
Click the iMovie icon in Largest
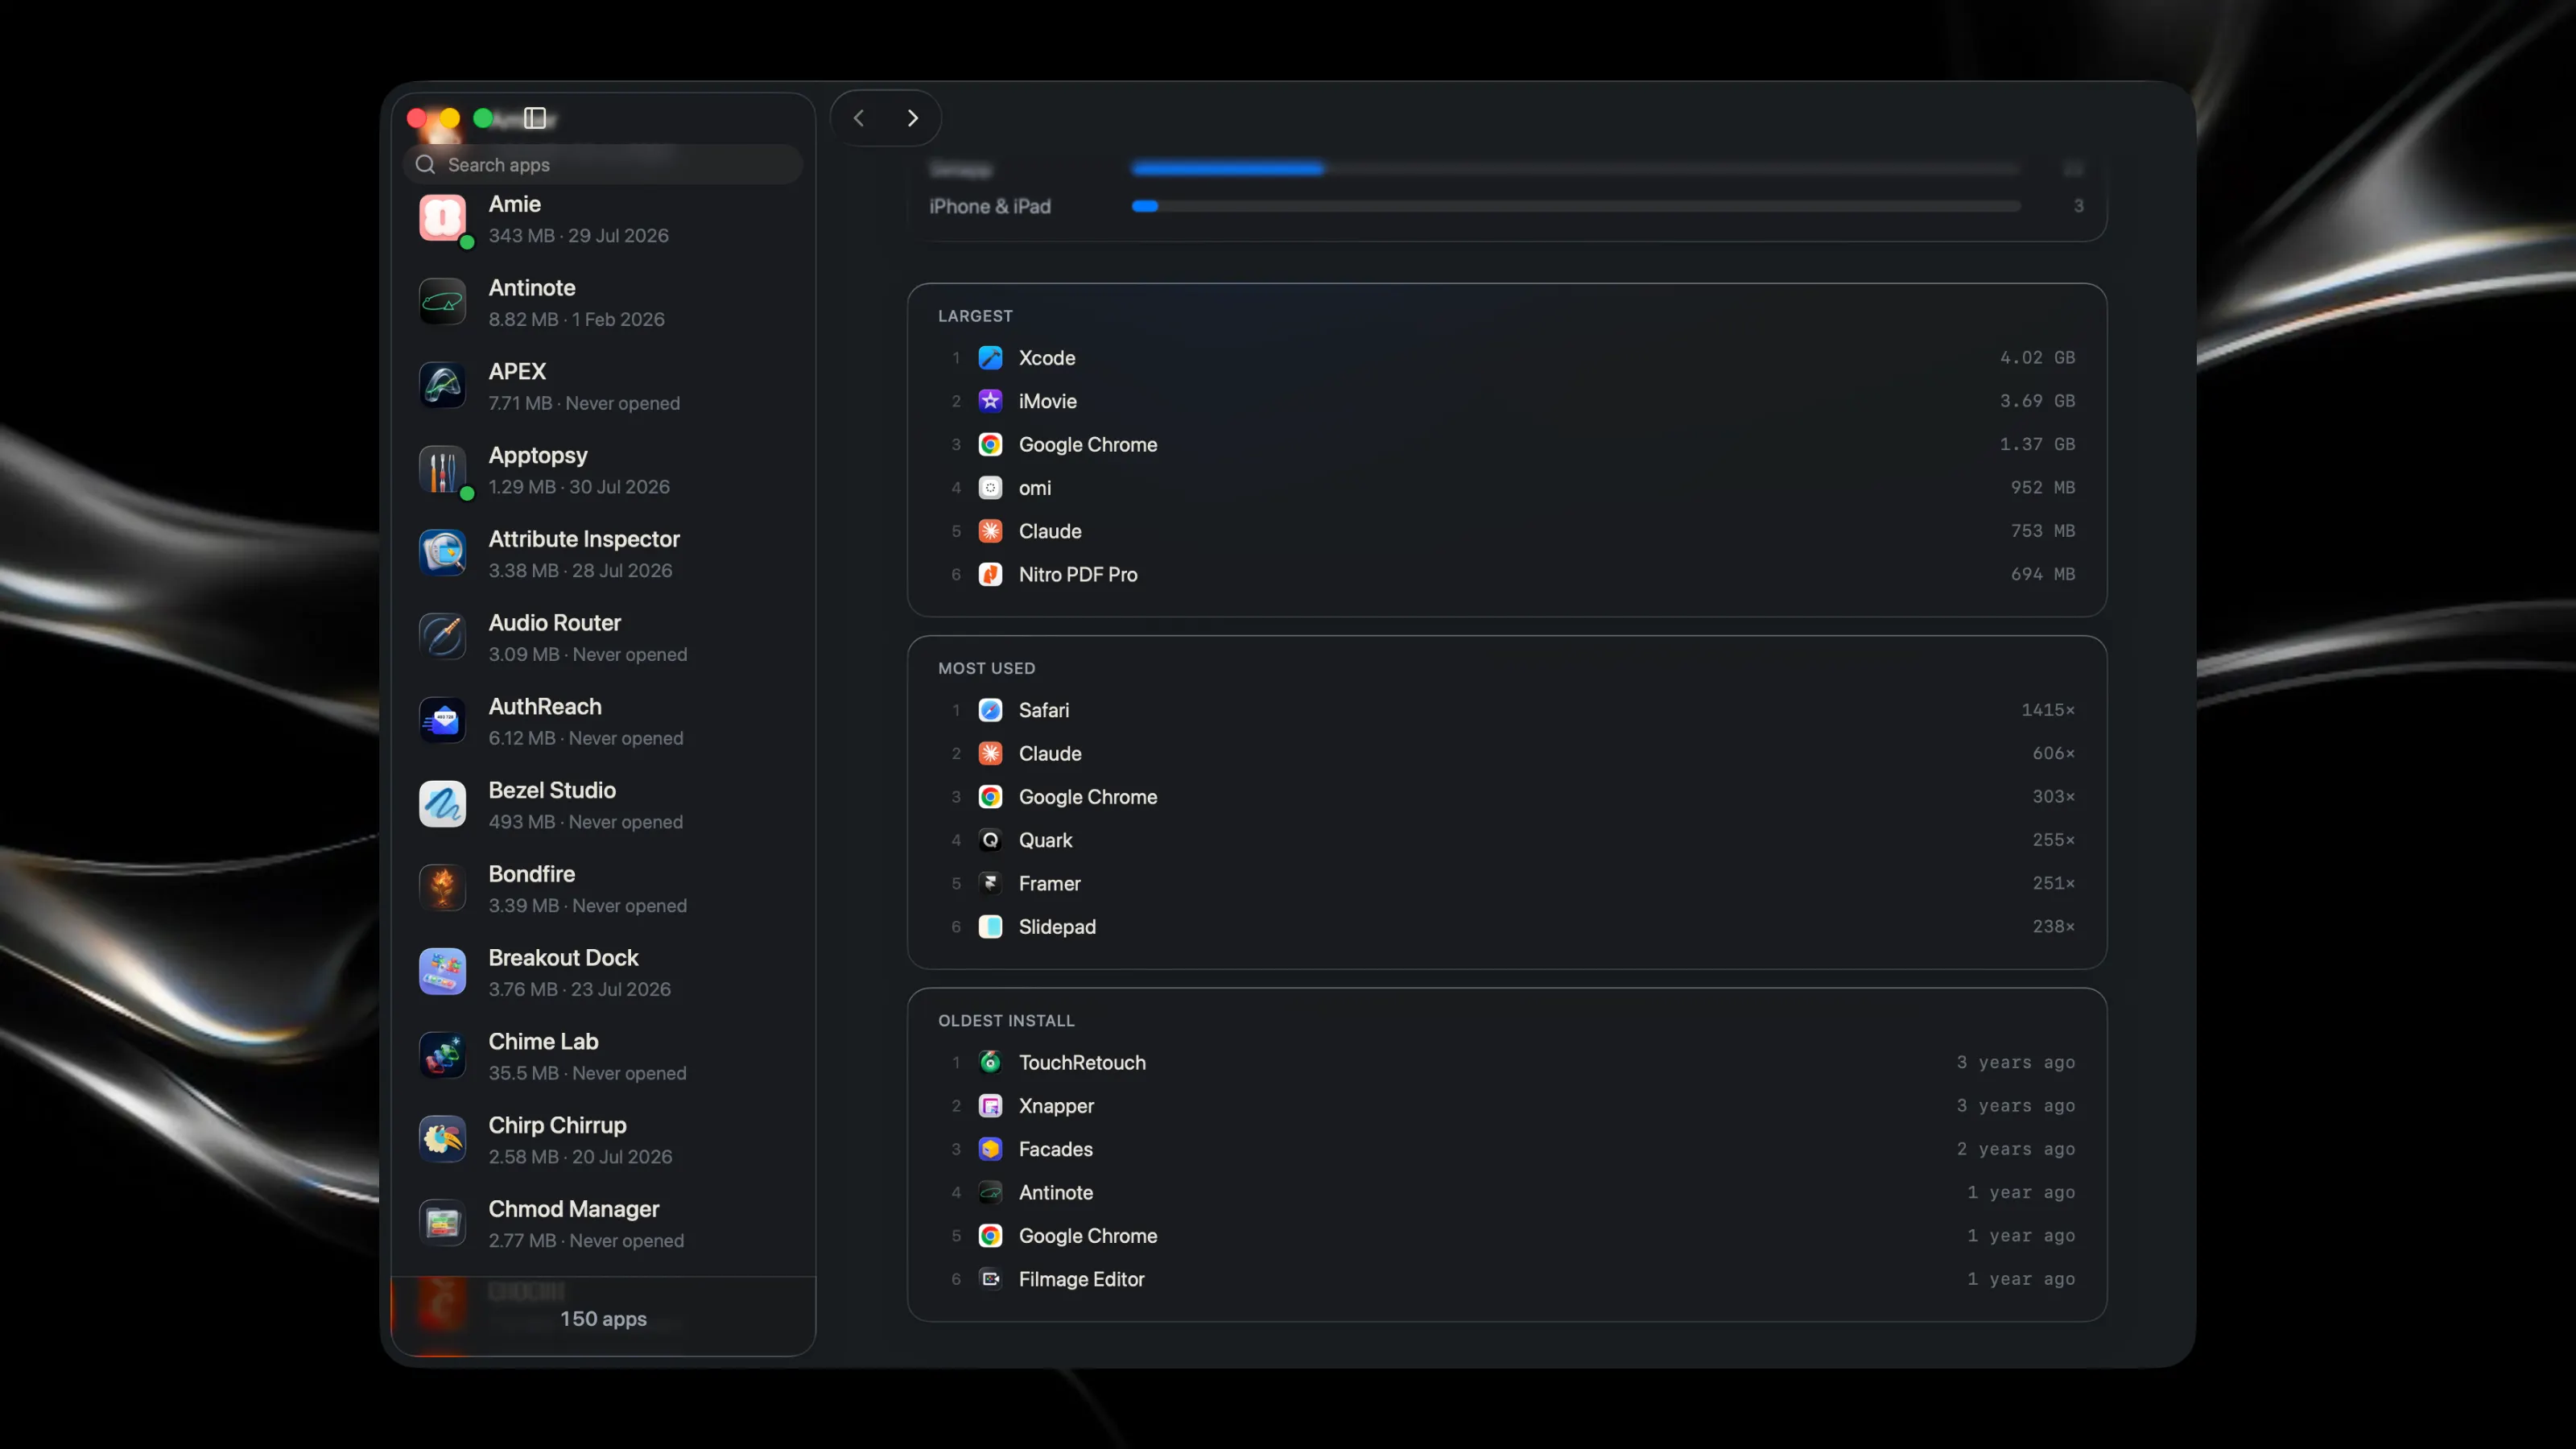[990, 401]
